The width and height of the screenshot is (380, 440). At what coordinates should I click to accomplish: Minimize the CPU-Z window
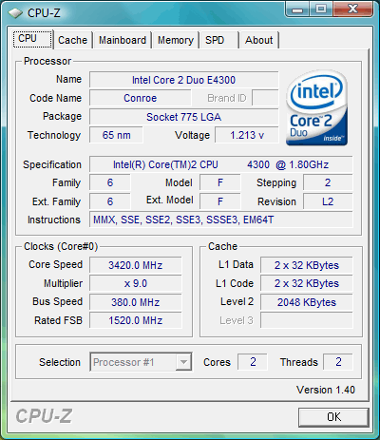(297, 9)
